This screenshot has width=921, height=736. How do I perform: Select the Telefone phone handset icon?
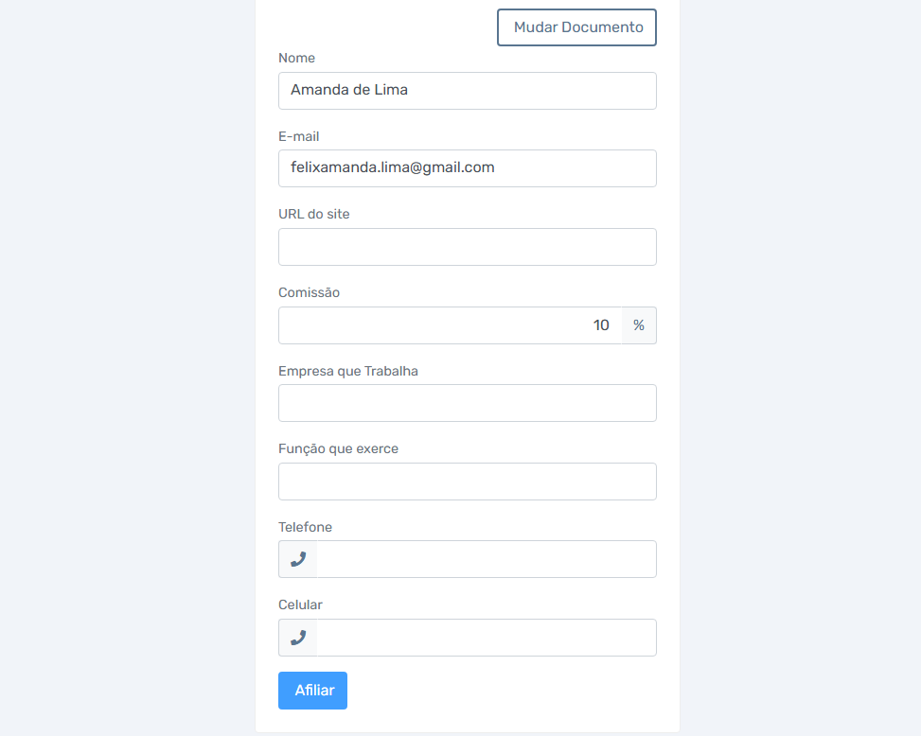[x=298, y=559]
